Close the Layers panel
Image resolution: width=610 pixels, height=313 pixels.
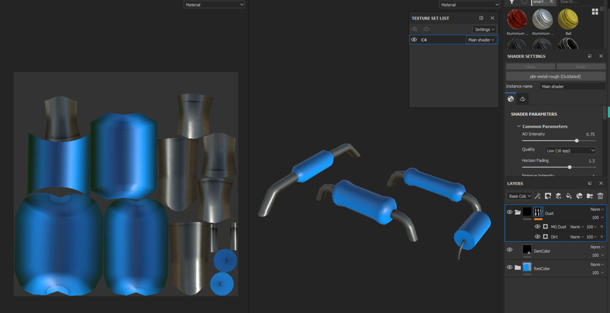601,183
